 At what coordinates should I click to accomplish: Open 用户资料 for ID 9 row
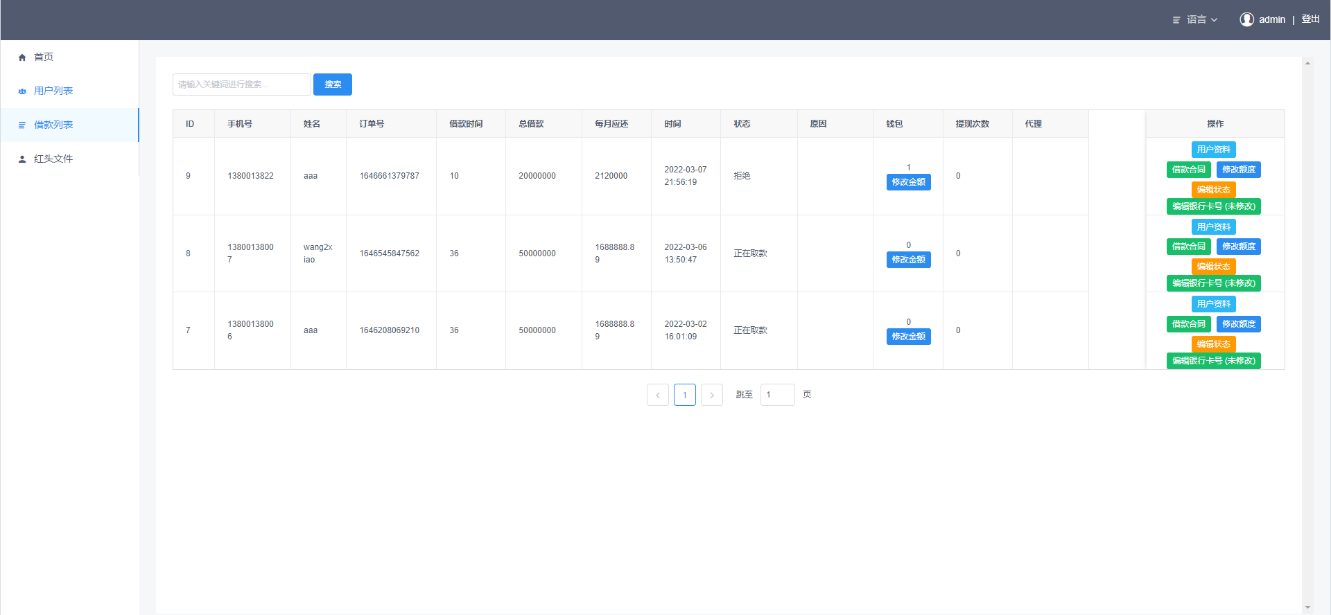coord(1213,150)
